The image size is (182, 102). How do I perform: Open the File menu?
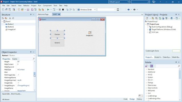coord(4,6)
